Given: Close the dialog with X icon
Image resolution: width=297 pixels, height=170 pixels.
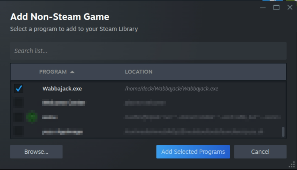Looking at the screenshot, I should [x=290, y=8].
